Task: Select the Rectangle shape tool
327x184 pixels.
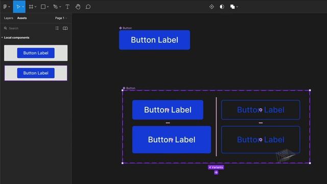Action: coord(43,7)
